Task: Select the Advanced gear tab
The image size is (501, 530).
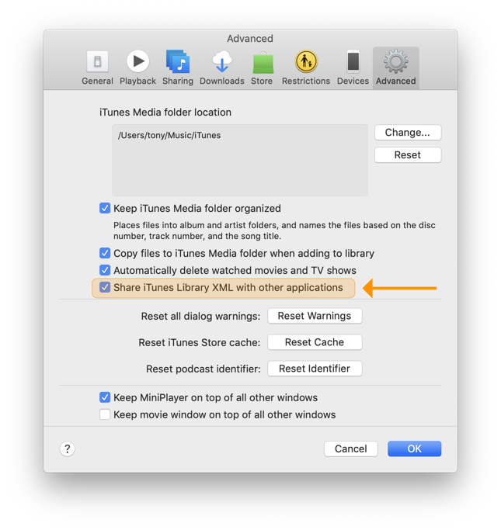Action: click(396, 68)
